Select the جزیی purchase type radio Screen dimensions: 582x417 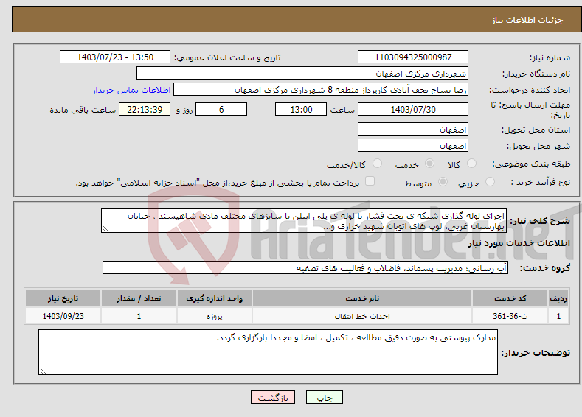tap(490, 182)
